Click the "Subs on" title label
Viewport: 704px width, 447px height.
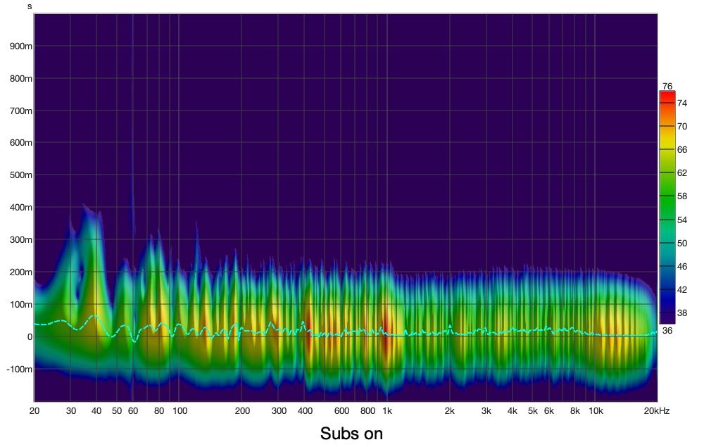[351, 433]
